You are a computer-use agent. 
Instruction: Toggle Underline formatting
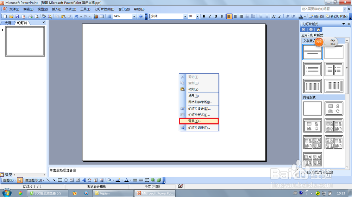point(216,16)
